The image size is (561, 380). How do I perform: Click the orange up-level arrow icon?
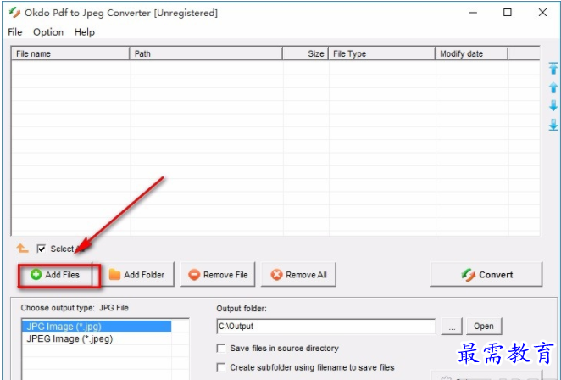[x=22, y=249]
